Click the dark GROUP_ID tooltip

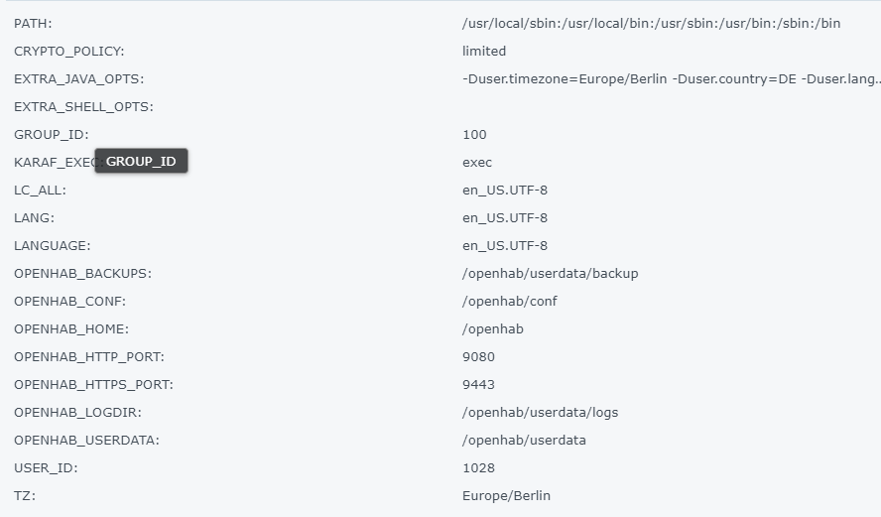pos(141,161)
